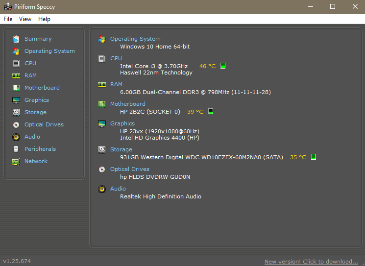Select Operating System in the sidebar
The height and width of the screenshot is (266, 365).
(49, 51)
